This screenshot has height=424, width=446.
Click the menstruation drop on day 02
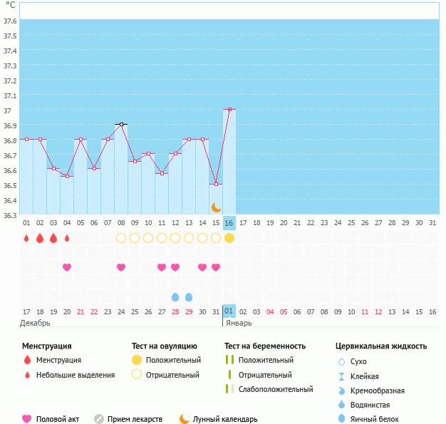[x=40, y=238]
